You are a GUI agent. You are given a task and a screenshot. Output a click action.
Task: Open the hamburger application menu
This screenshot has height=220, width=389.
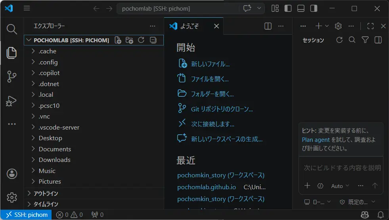pyautogui.click(x=27, y=8)
